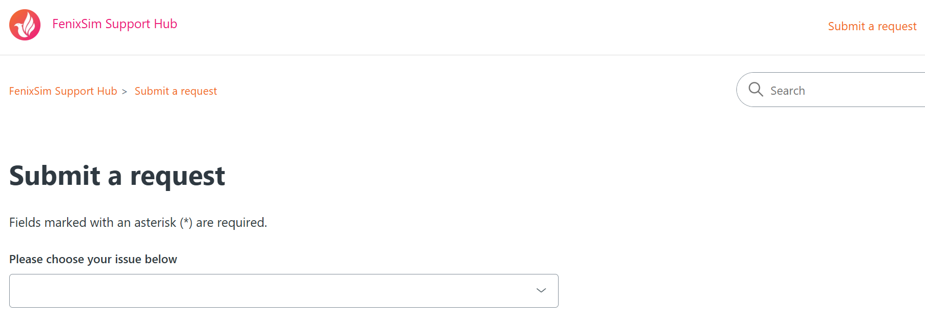Click the FenixSim phoenix logo icon

(25, 25)
